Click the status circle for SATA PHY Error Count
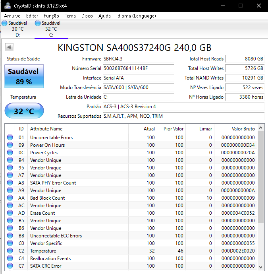268x274 pixels. click(10, 183)
